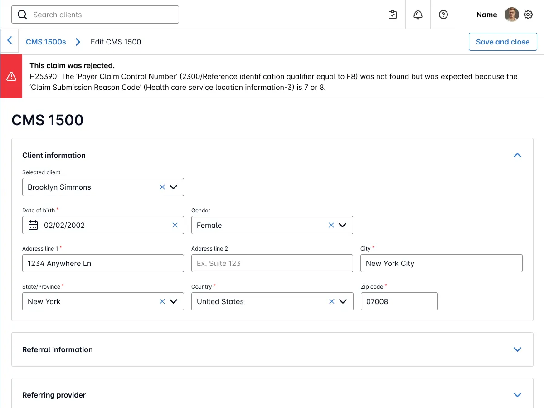Click the breadcrumb chevron separator
The width and height of the screenshot is (544, 408).
[x=78, y=42]
